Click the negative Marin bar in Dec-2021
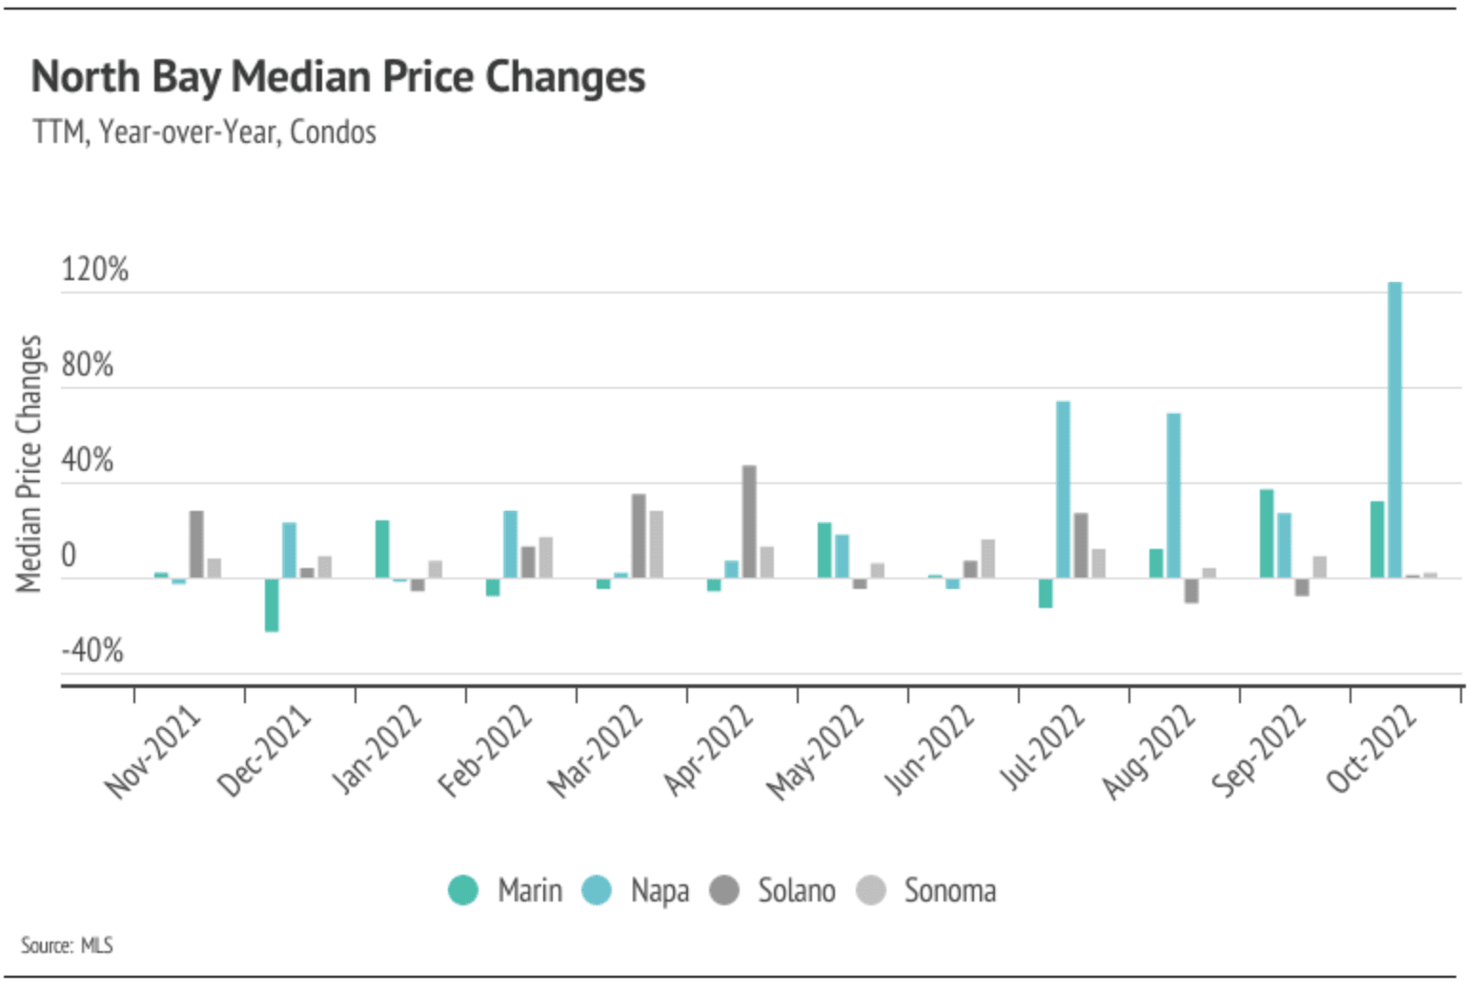1483x993 pixels. [272, 604]
